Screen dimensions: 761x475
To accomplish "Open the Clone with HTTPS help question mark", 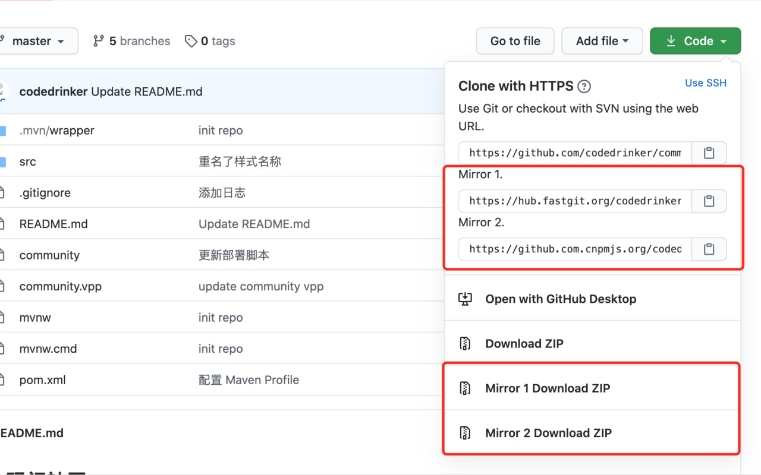I will click(x=584, y=86).
